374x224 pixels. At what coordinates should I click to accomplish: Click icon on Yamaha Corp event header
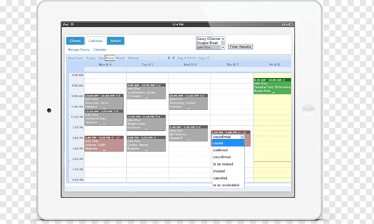[x=284, y=80]
